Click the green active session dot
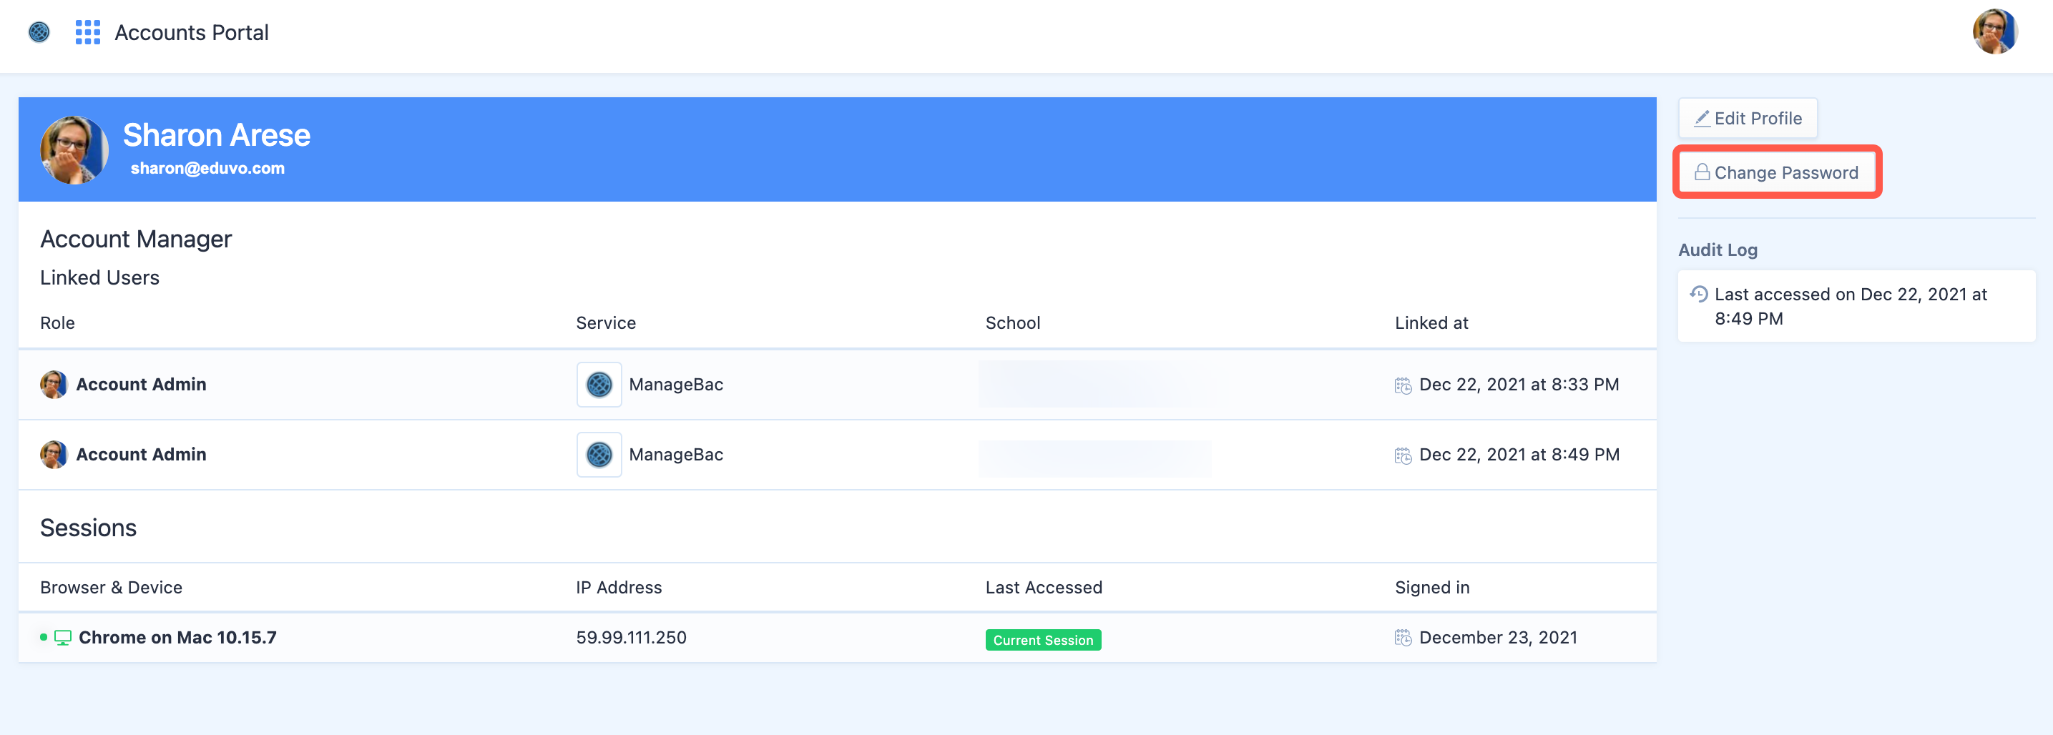 tap(44, 637)
